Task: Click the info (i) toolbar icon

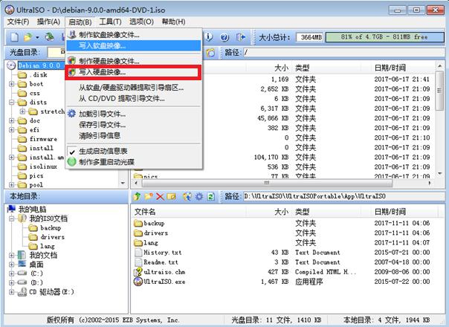Action: click(x=209, y=36)
